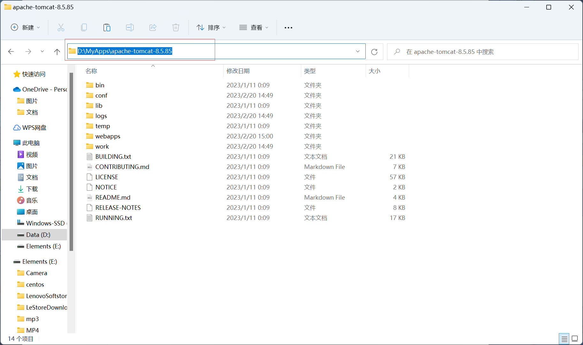Open the address bar history dropdown
The height and width of the screenshot is (345, 583).
click(x=358, y=51)
